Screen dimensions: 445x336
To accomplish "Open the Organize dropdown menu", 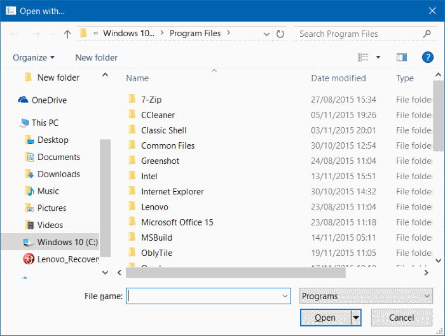I will pyautogui.click(x=34, y=58).
